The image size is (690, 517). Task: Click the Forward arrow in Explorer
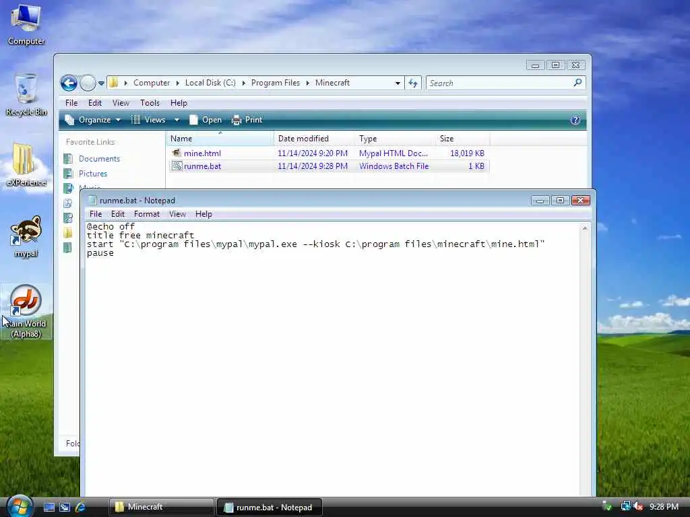point(88,83)
